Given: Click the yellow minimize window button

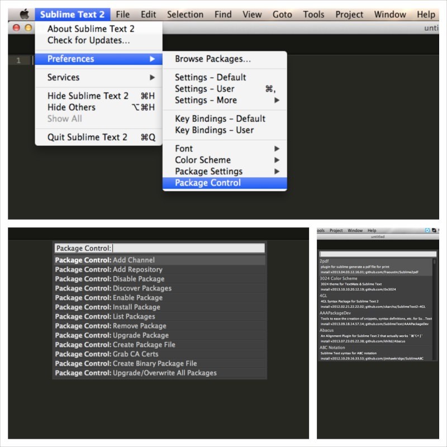Looking at the screenshot, I should point(28,28).
